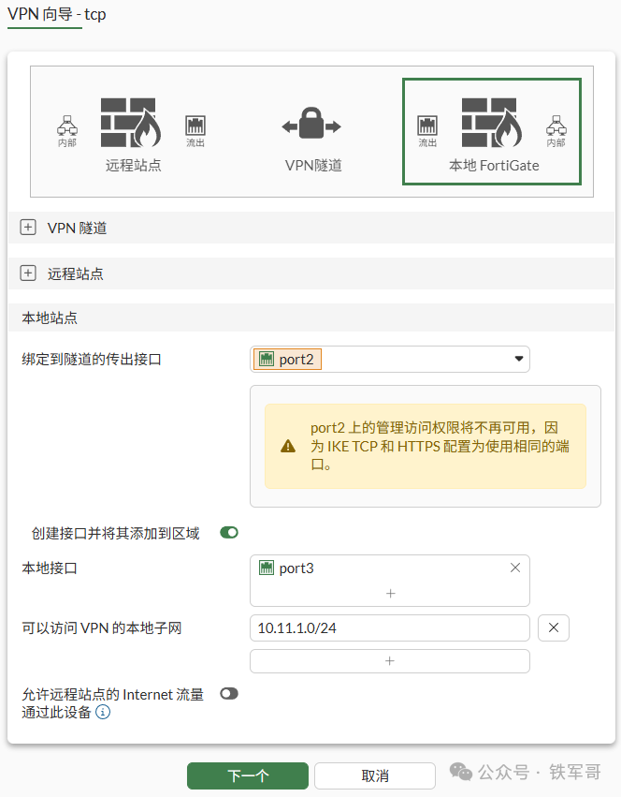Enable remote site Internet traffic toggle

click(x=229, y=694)
